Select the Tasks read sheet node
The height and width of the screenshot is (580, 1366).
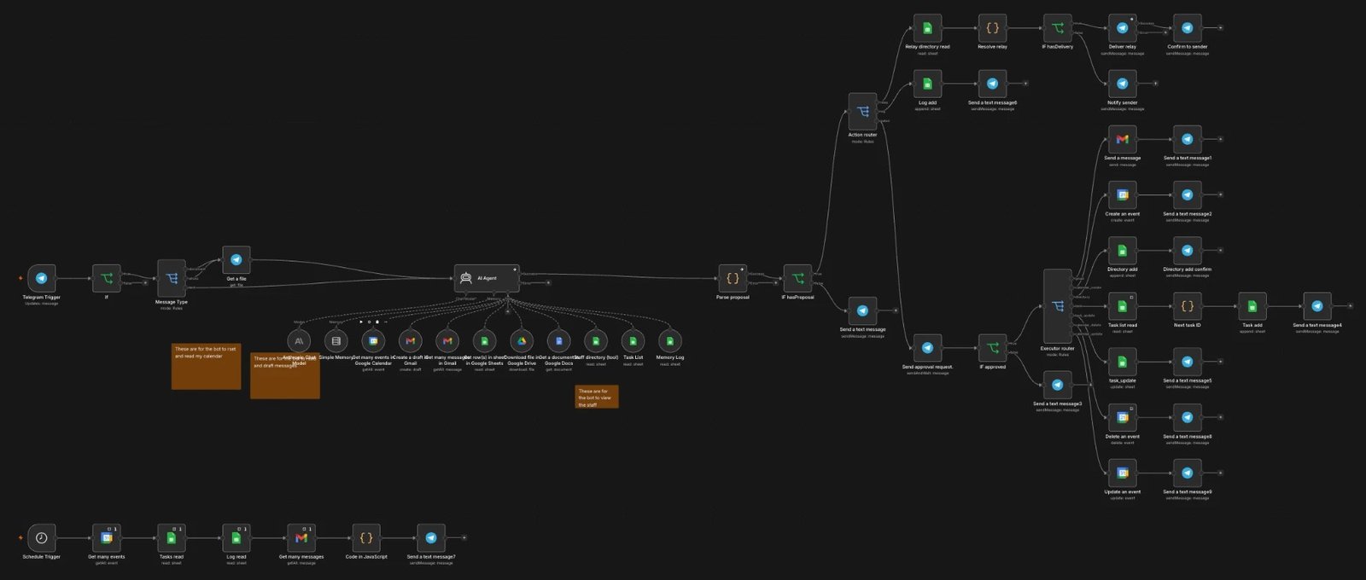pyautogui.click(x=172, y=537)
